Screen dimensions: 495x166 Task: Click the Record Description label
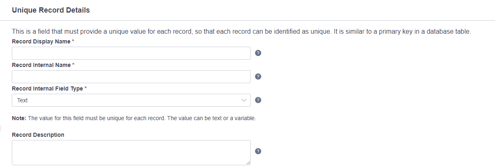tap(38, 135)
